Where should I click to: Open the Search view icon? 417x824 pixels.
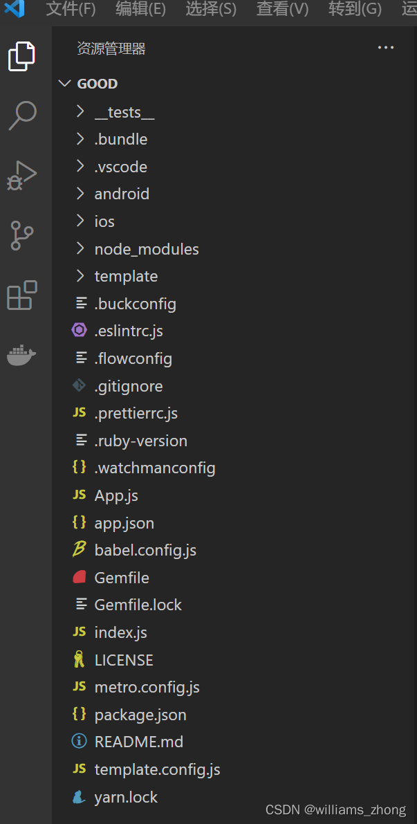click(x=21, y=116)
